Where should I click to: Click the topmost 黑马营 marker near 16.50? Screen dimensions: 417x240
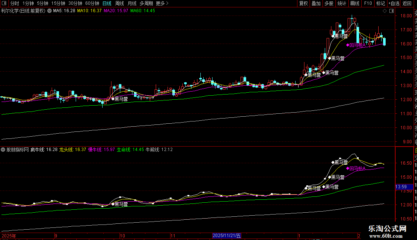[340, 36]
